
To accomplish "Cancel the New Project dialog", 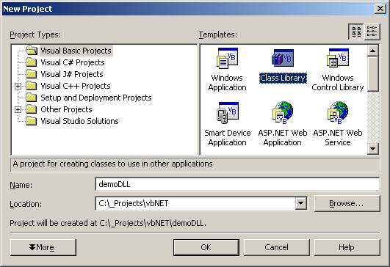I will [277, 247].
